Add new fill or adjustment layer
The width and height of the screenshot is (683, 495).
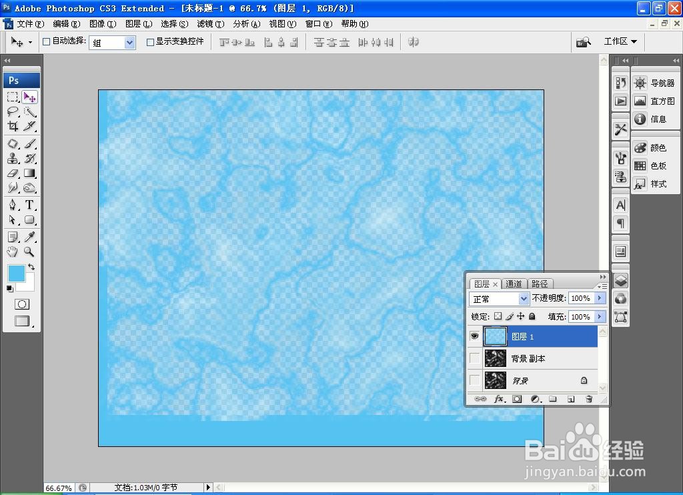tap(536, 399)
